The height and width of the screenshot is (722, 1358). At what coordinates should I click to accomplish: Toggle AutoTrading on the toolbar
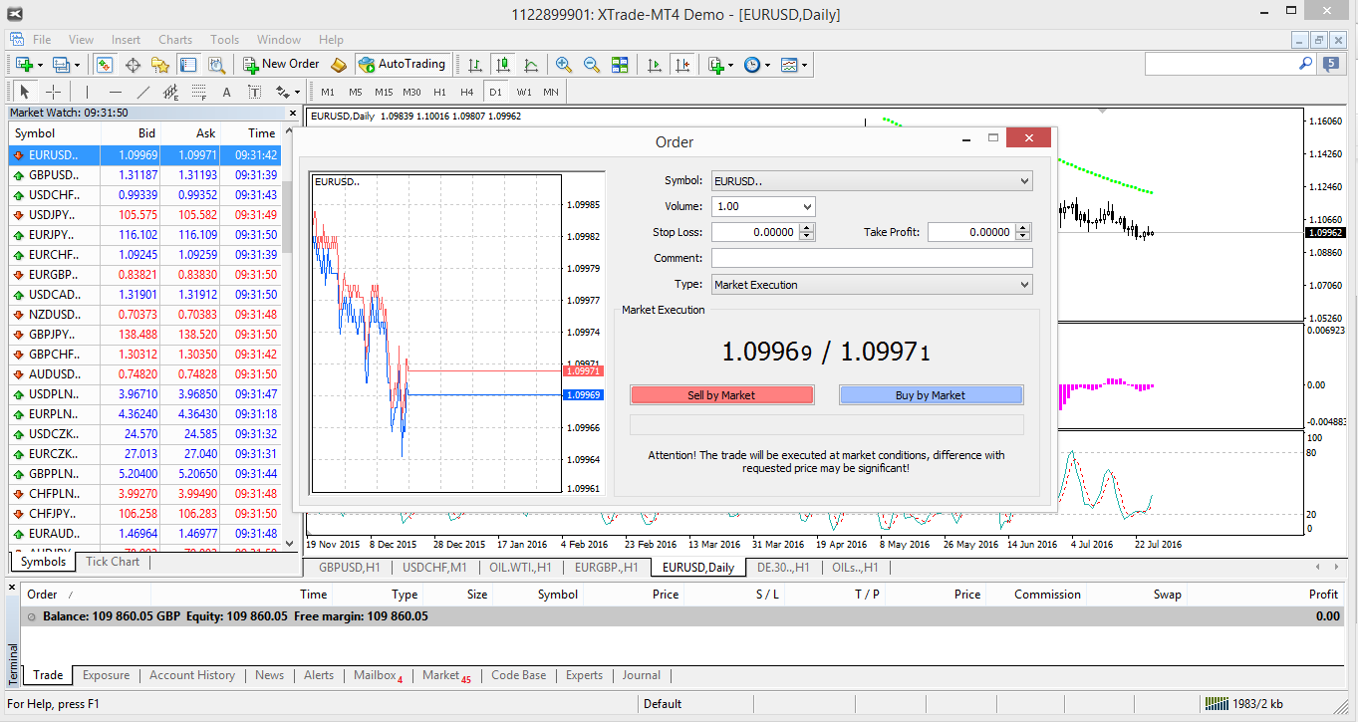(402, 64)
